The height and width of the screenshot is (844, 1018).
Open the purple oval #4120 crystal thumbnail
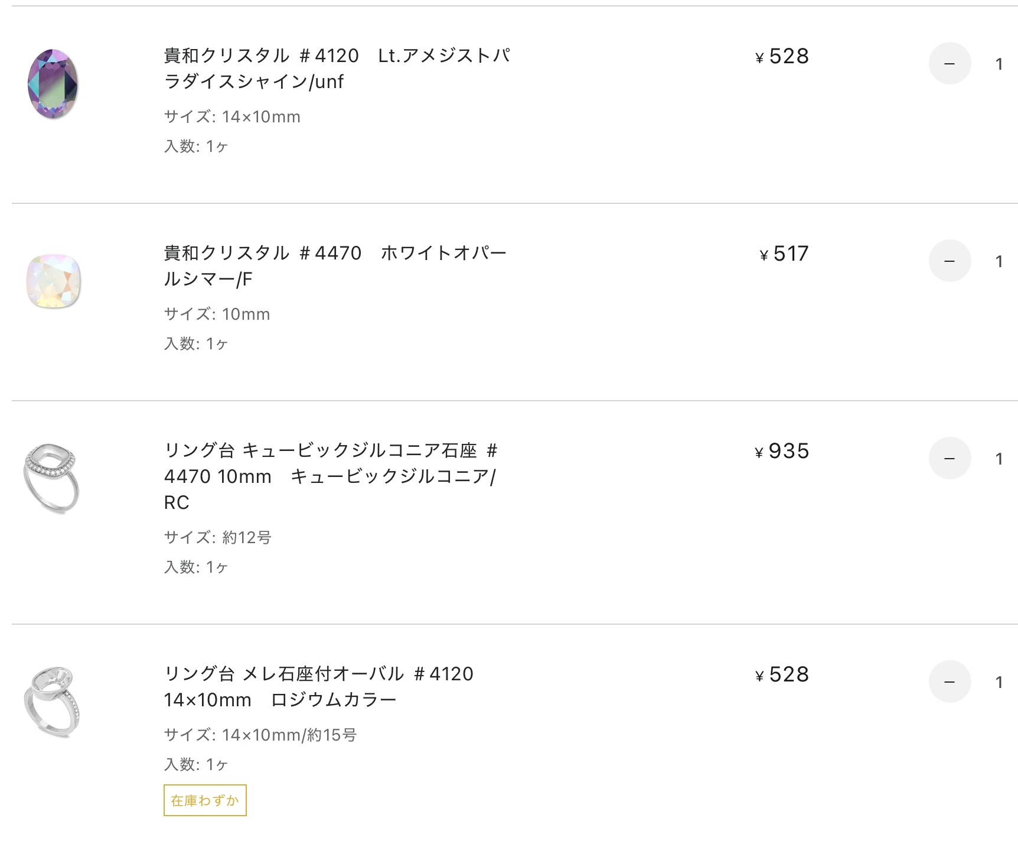coord(53,83)
